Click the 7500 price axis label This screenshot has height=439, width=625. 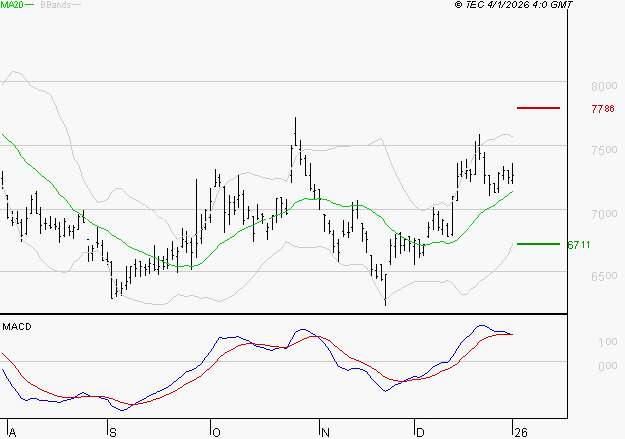coord(604,150)
